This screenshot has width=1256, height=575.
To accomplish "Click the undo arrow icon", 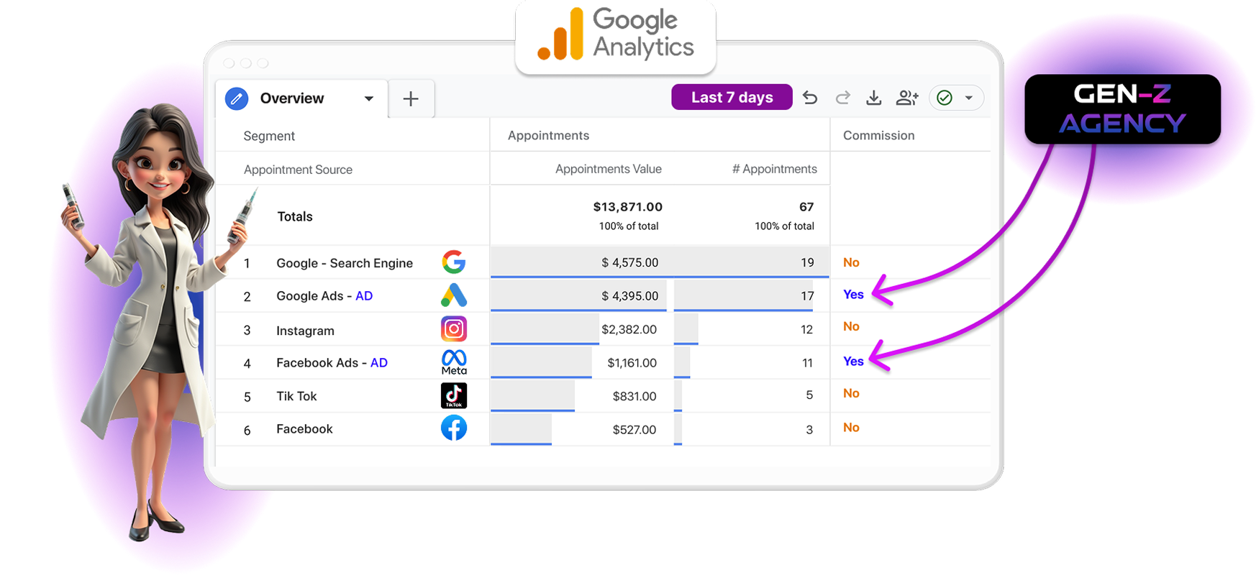I will (810, 98).
